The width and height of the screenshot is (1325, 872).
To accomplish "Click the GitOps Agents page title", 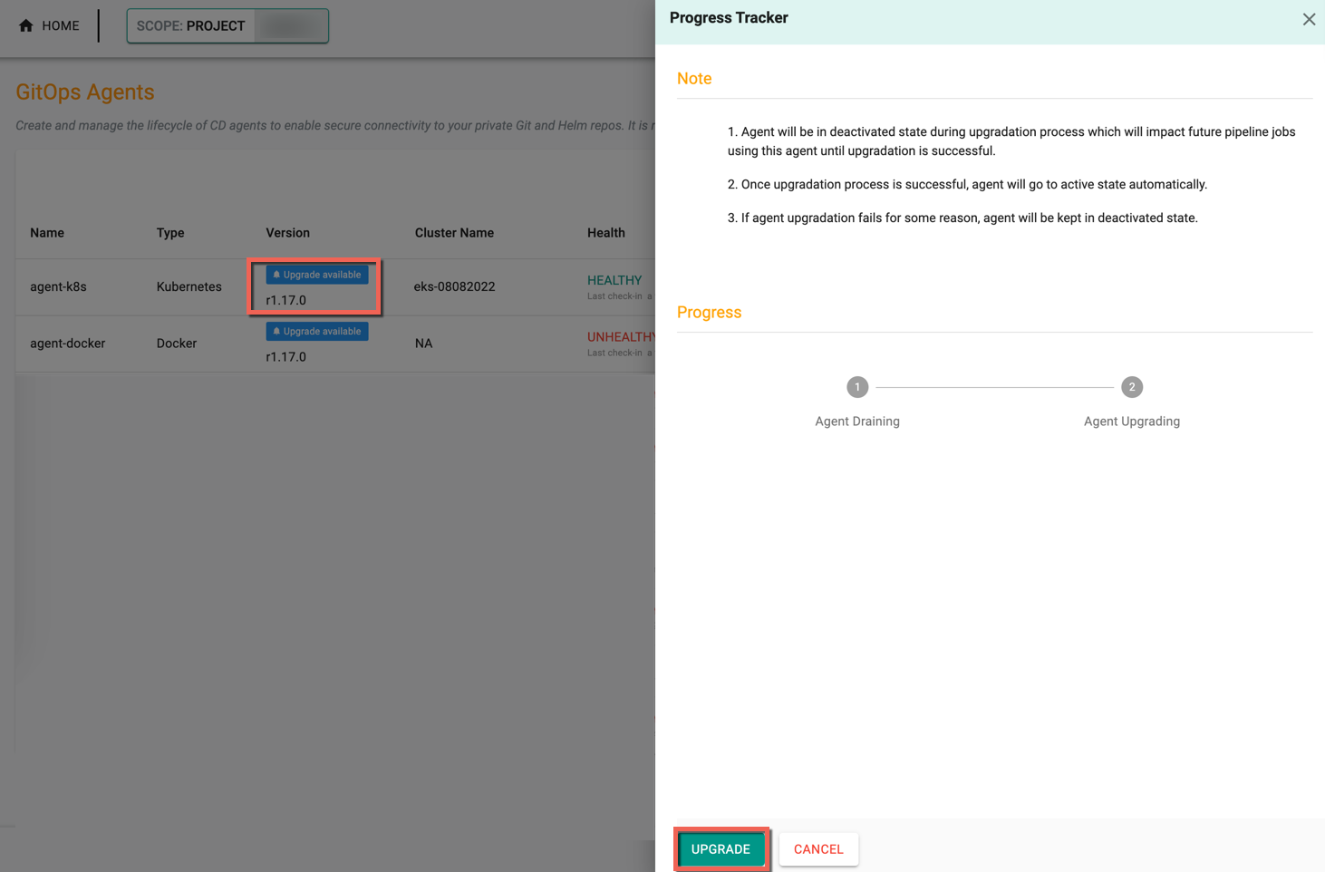I will coord(85,92).
